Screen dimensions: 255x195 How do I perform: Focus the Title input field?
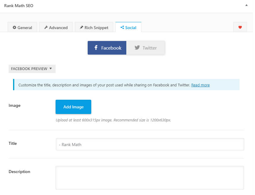(x=150, y=144)
